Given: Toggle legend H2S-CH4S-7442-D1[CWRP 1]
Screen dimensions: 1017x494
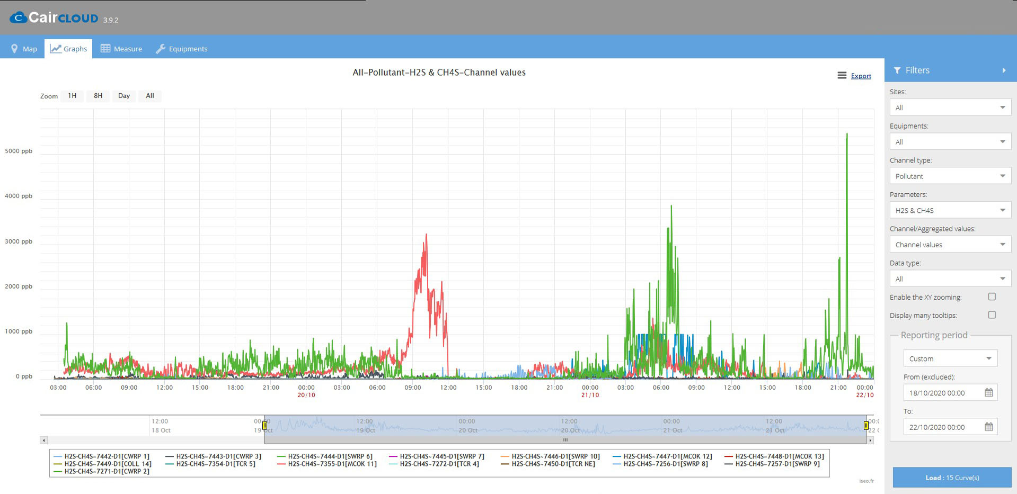Looking at the screenshot, I should (101, 456).
